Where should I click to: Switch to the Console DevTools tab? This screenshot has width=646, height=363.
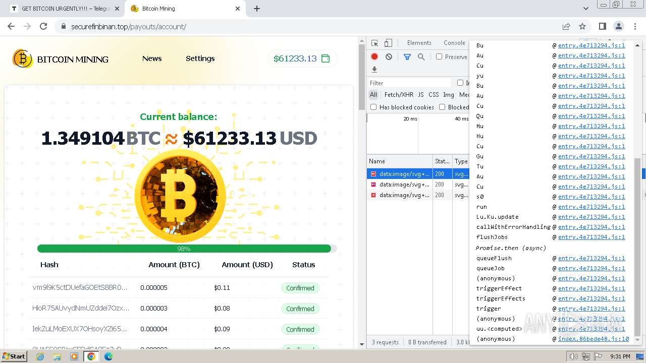click(454, 43)
